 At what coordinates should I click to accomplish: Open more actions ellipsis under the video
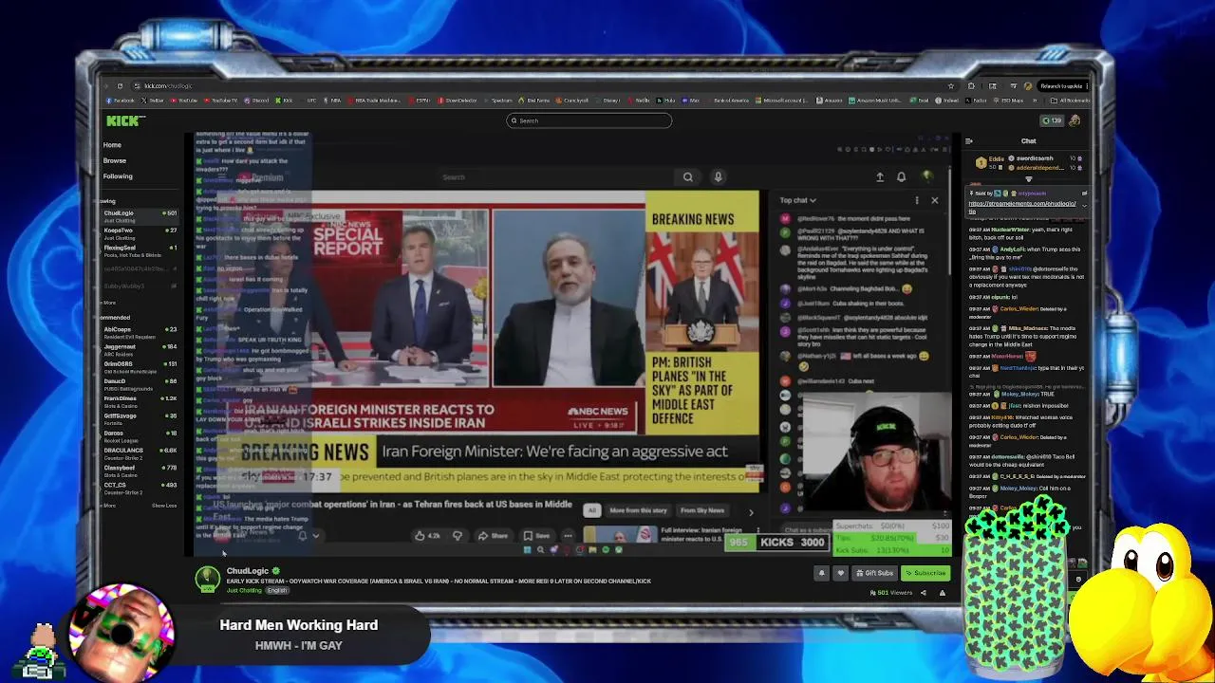point(568,536)
